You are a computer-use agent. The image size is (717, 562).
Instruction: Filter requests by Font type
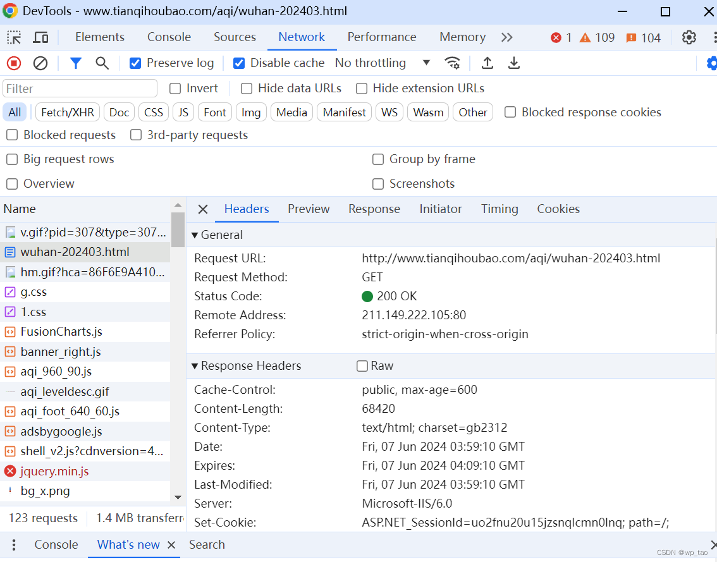(x=214, y=113)
